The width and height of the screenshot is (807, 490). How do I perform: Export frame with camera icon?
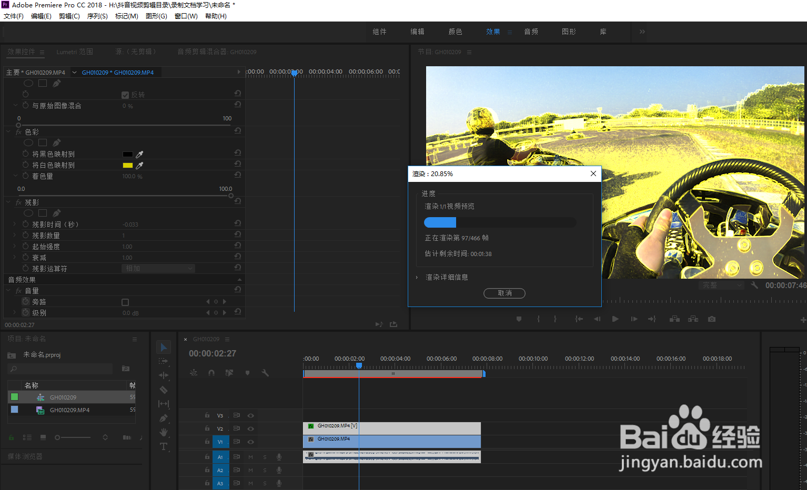[x=712, y=319]
